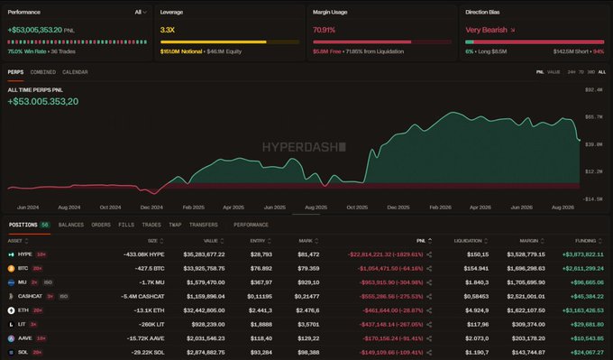Click BTC position value $33,925,758.75
This screenshot has width=613, height=360.
[x=204, y=269]
